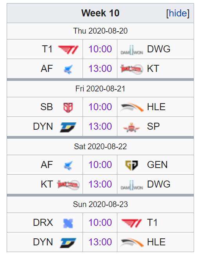Open the 13:00 AF vs KT time link
Viewport: 205px width, 261px height.
[100, 69]
